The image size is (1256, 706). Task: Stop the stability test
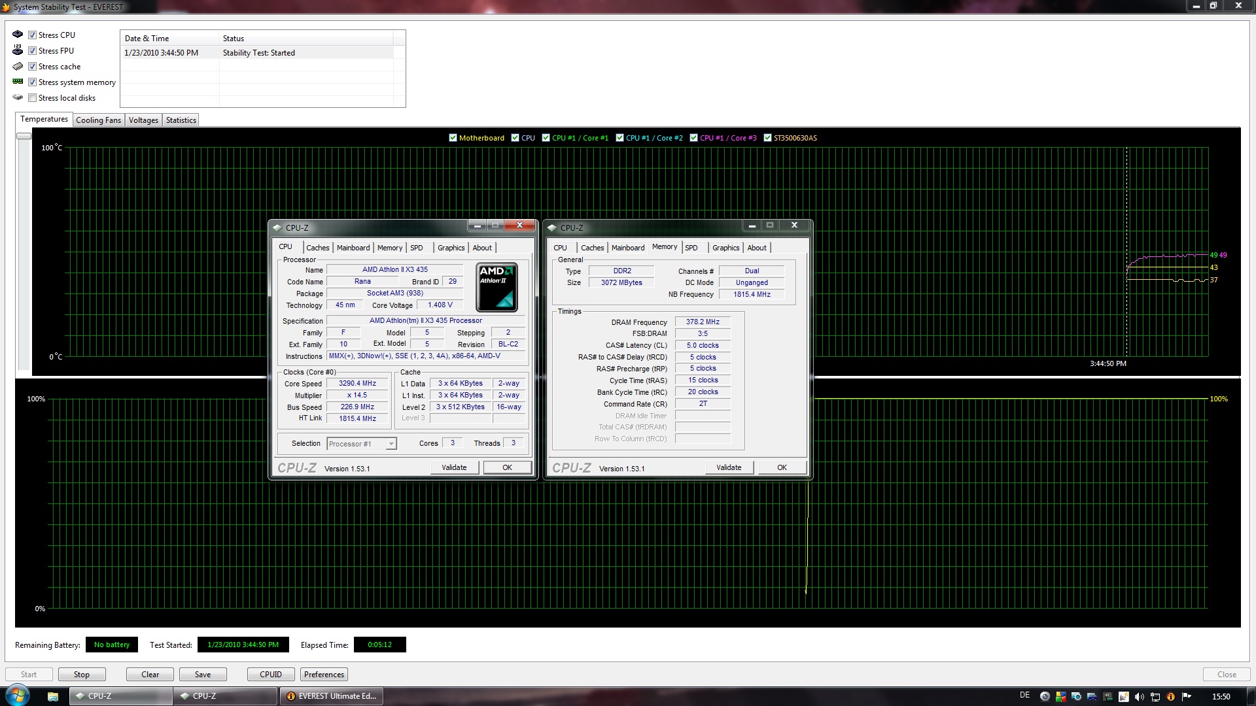point(82,674)
